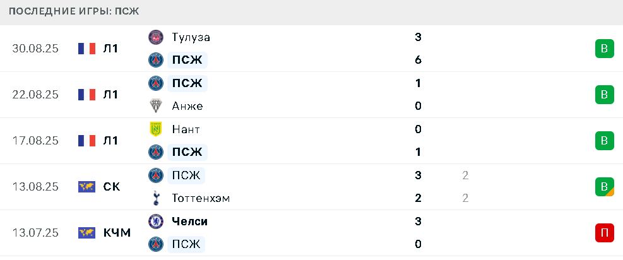The image size is (623, 260).
Task: Click the Toulouse club crest icon
Action: (x=156, y=37)
